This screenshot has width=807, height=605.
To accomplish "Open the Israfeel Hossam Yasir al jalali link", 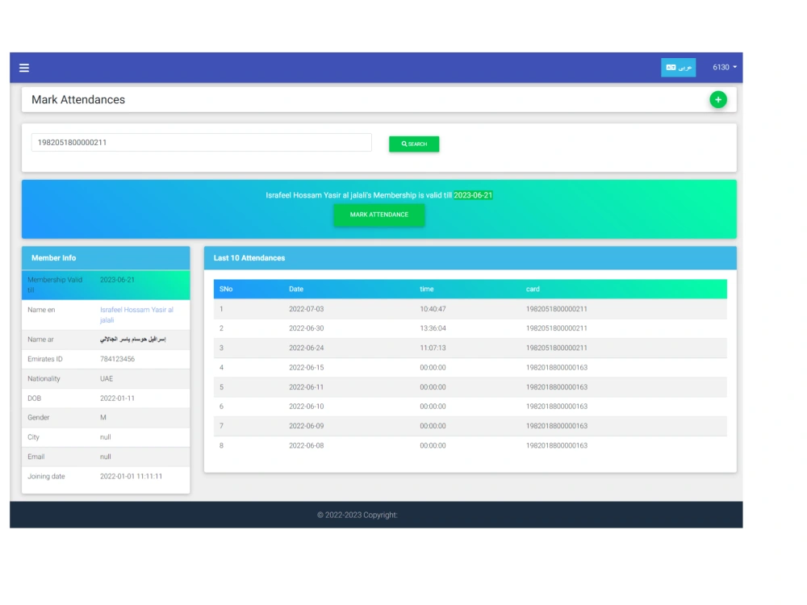I will click(136, 315).
